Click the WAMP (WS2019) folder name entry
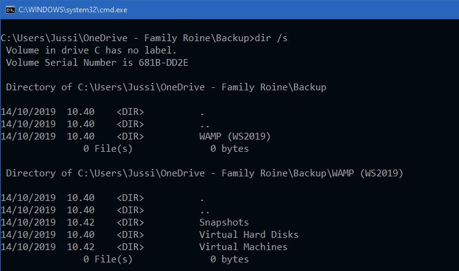The height and width of the screenshot is (271, 459). 235,136
